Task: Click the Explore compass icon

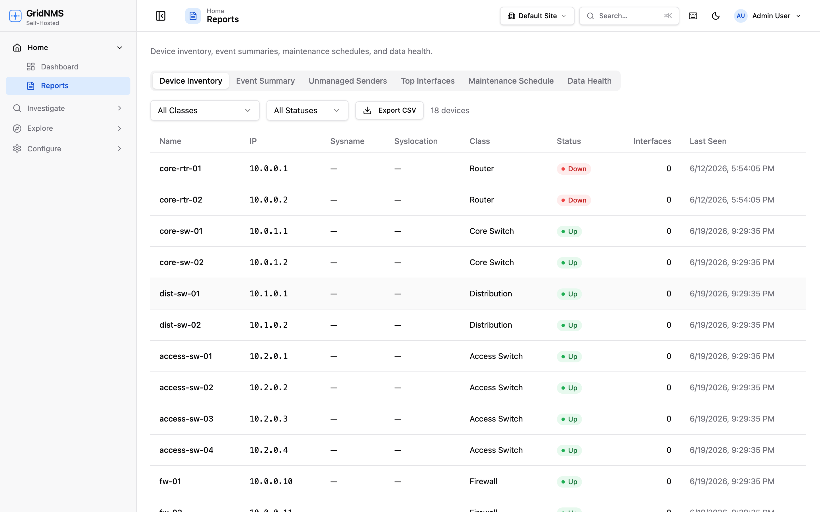Action: (17, 128)
